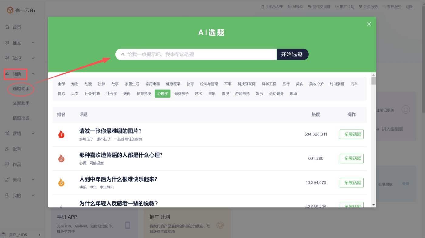Focus the AI选题 prompt input field

coord(196,54)
